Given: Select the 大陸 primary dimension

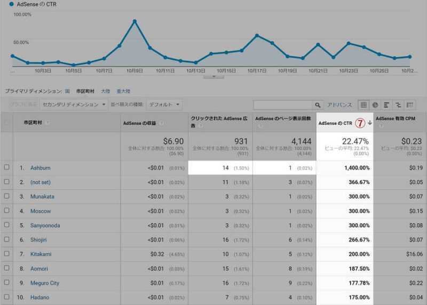Looking at the screenshot, I should click(105, 91).
